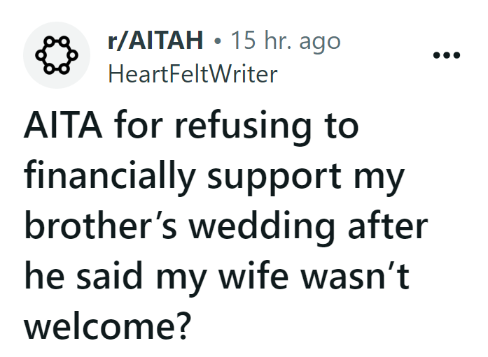The width and height of the screenshot is (488, 357).
Task: Click the bullet separator after r/AITAH
Action: (219, 42)
